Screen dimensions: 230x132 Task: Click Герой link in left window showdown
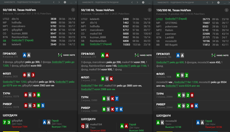[55, 120]
